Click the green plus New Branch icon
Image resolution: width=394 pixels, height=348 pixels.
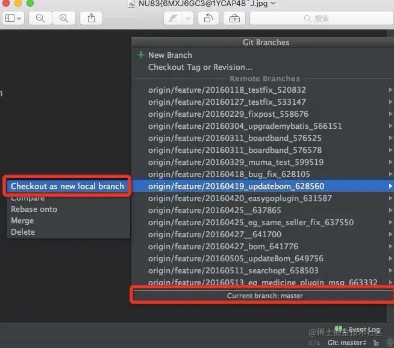[x=141, y=55]
